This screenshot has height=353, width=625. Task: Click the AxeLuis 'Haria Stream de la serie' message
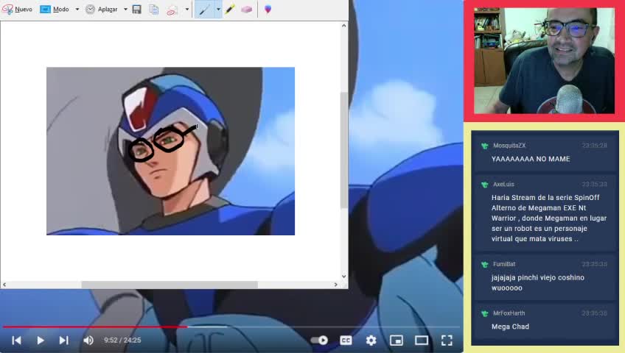[549, 218]
